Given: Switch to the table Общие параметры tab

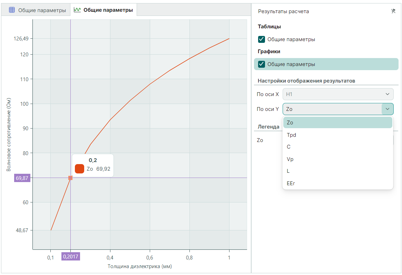Looking at the screenshot, I should coord(37,10).
